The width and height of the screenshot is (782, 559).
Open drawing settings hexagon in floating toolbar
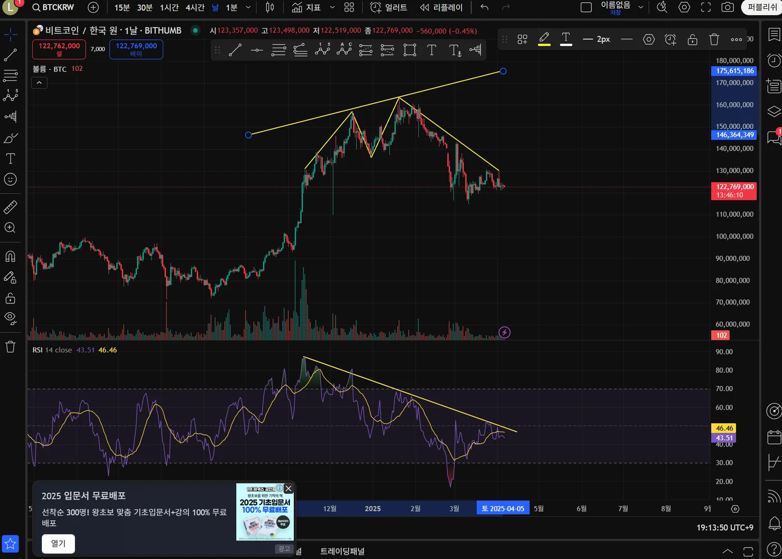(x=649, y=39)
